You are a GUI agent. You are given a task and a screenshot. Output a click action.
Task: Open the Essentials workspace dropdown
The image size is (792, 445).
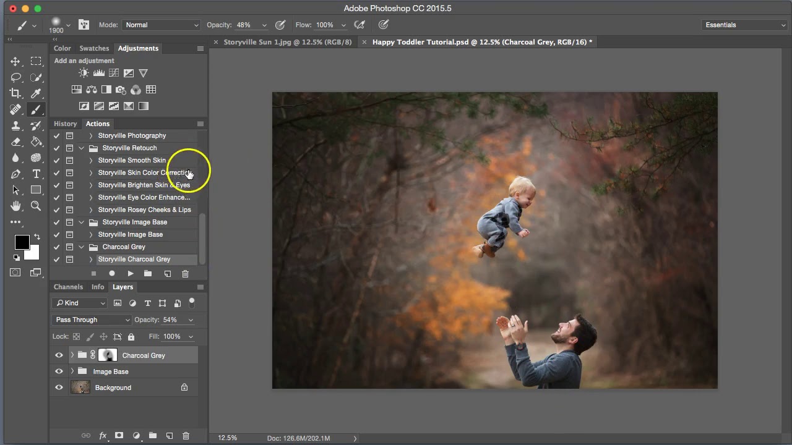pos(745,25)
